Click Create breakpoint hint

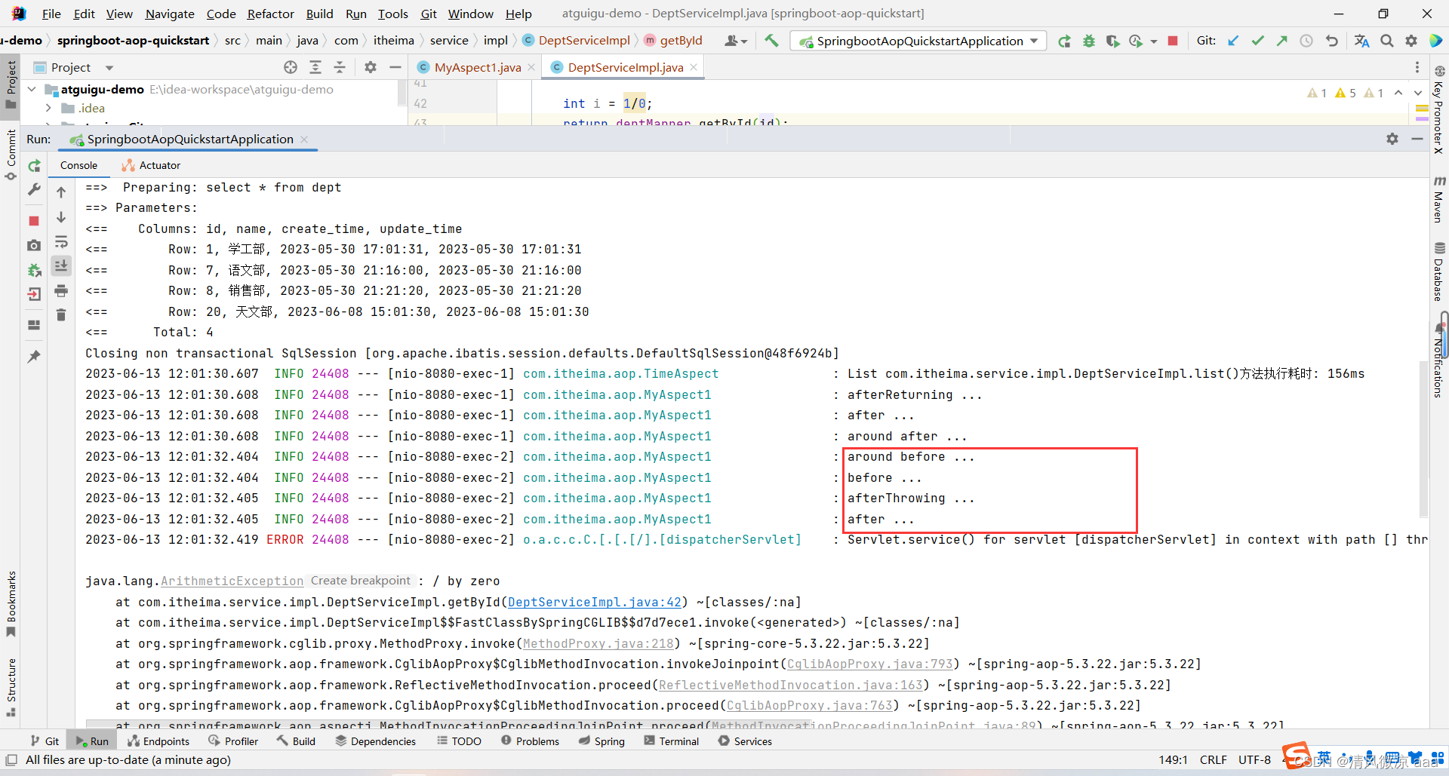361,581
